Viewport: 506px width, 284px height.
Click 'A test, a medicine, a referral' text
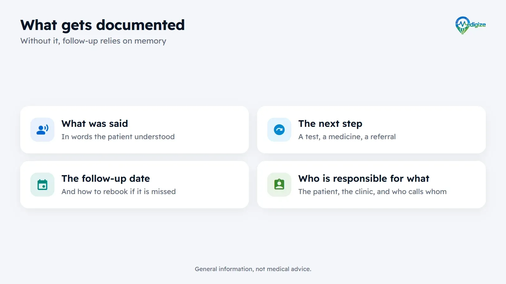click(347, 137)
